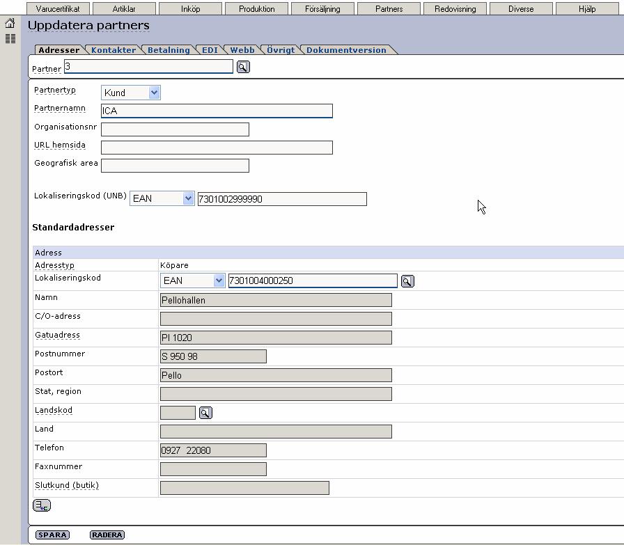Edit UNB code field 7301002999990
624x545 pixels.
(x=282, y=199)
